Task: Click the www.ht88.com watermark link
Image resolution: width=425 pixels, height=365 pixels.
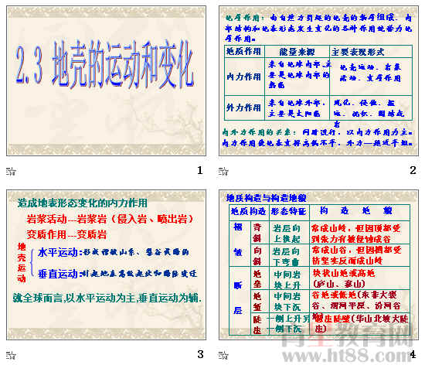Action: pos(346,354)
